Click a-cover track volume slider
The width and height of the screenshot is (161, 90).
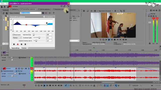coord(12,73)
